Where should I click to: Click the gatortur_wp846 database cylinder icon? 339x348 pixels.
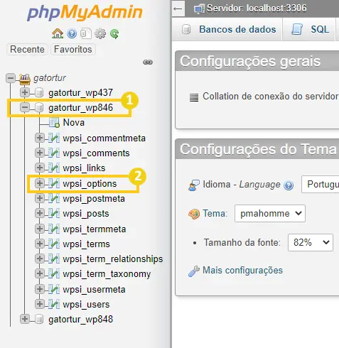[x=39, y=108]
